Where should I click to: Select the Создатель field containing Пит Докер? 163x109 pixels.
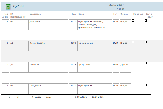pos(48,88)
